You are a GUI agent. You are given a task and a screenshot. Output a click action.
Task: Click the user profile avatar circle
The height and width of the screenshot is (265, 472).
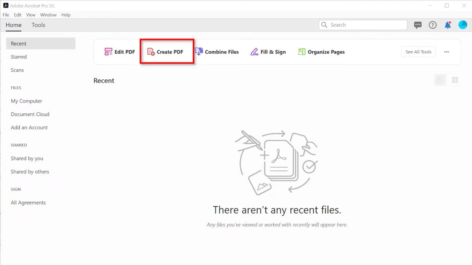[x=463, y=25]
